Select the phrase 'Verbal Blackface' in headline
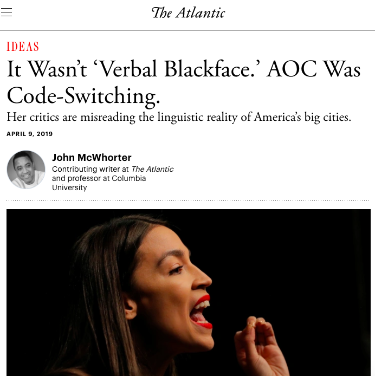 tap(177, 69)
